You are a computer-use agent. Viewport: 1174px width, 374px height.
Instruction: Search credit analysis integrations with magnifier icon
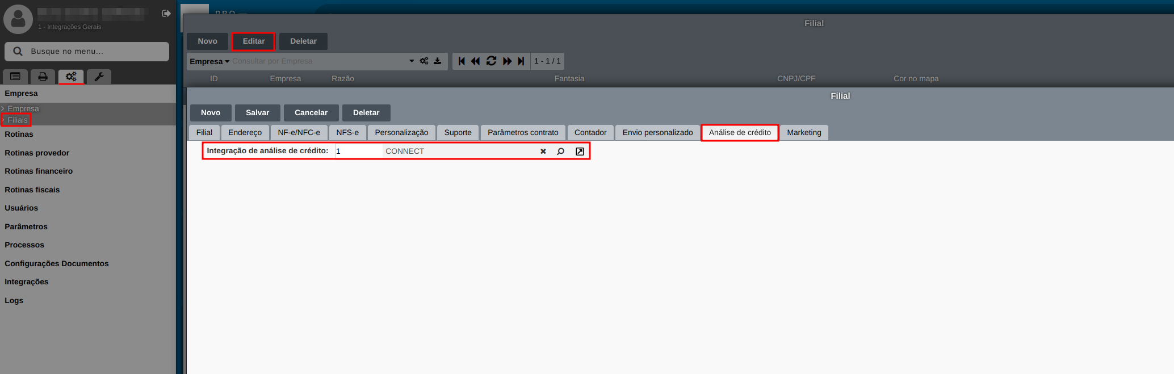coord(561,152)
